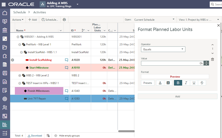Open the Operator Equals dropdown

click(163, 49)
